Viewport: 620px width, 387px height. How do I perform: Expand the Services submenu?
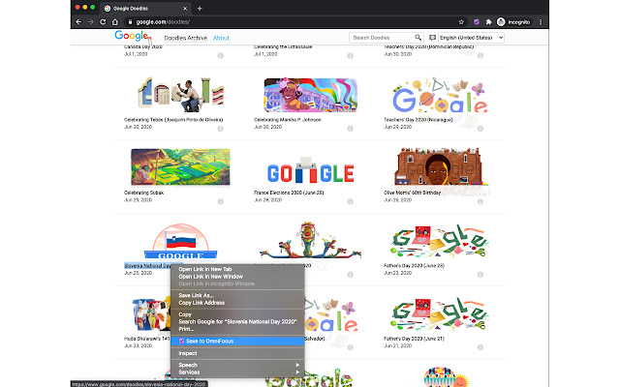237,372
